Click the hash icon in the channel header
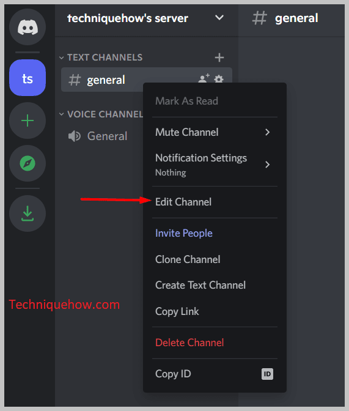This screenshot has height=411, width=349. pyautogui.click(x=259, y=18)
